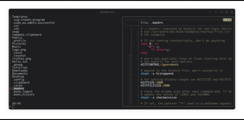Select the .profile entry
The width and height of the screenshot is (244, 120).
click(x=19, y=41)
